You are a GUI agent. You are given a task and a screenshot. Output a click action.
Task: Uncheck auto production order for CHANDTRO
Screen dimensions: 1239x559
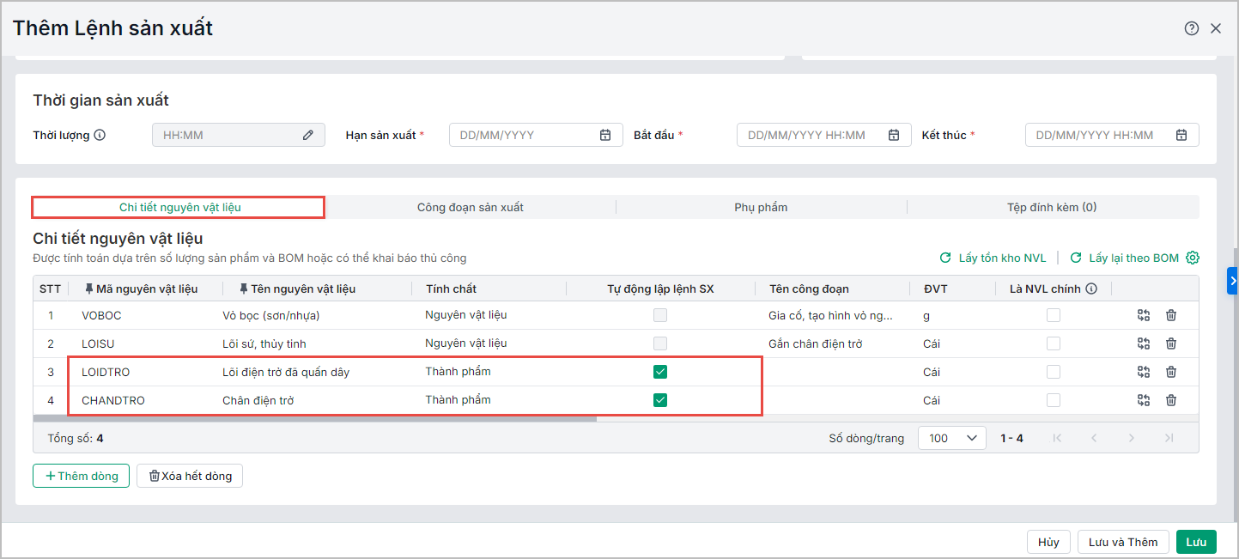(660, 400)
